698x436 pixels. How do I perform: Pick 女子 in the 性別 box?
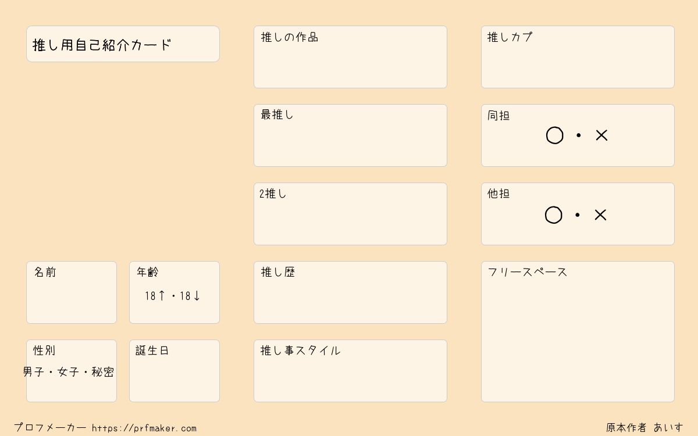coord(68,372)
